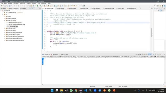Maximize the editor area

click(x=152, y=8)
